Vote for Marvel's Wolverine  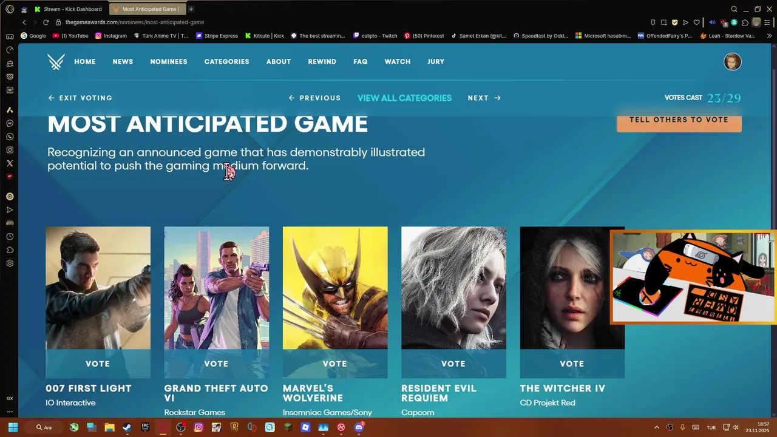coord(335,364)
